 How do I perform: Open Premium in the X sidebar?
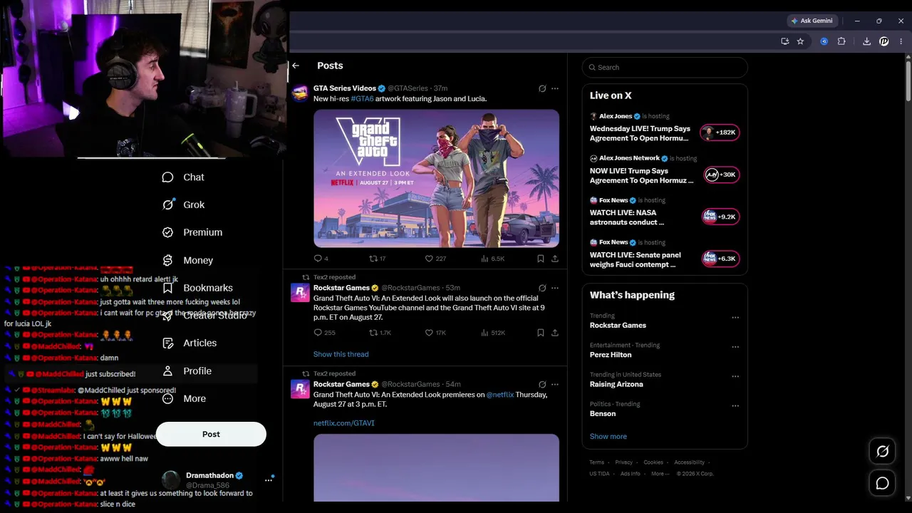point(192,232)
